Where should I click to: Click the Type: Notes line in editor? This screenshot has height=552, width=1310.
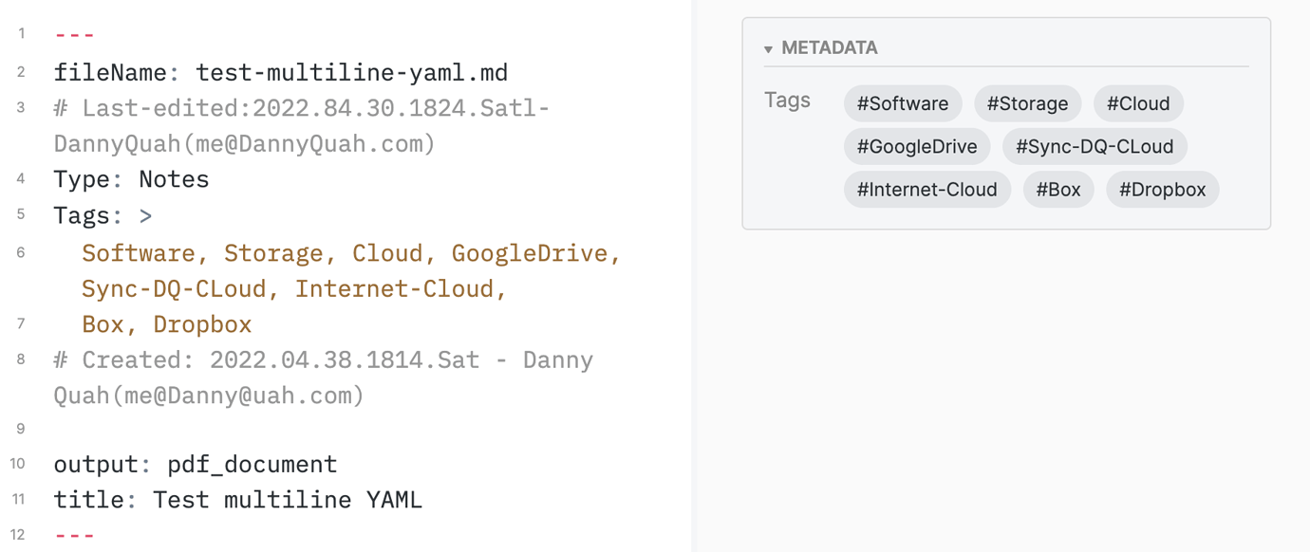133,178
